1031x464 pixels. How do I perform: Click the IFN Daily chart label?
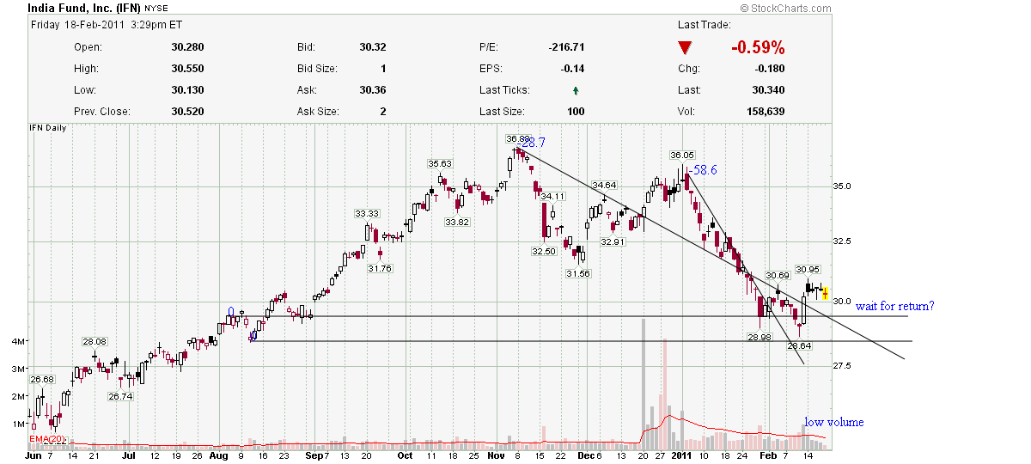click(x=48, y=128)
